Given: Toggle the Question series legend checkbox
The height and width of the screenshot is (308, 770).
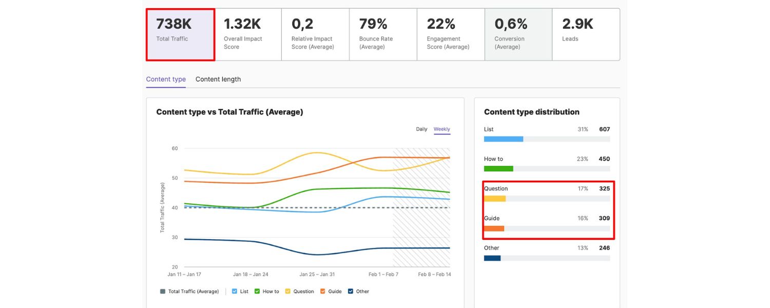Looking at the screenshot, I should [x=288, y=292].
